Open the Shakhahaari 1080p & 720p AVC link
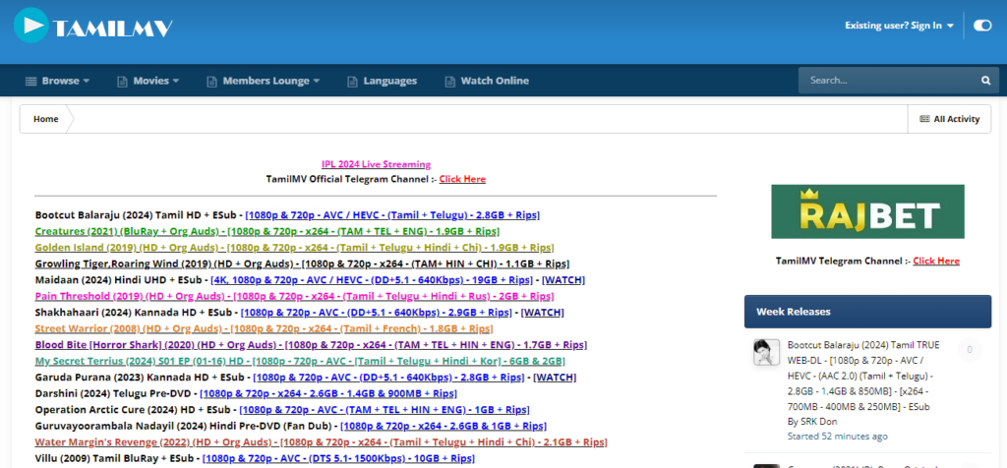Screen dimensions: 1007x468 click(x=376, y=313)
